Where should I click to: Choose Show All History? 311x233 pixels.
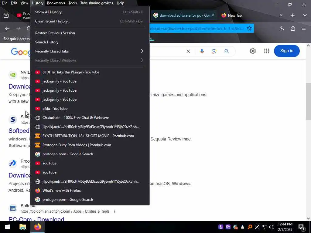pyautogui.click(x=90, y=12)
